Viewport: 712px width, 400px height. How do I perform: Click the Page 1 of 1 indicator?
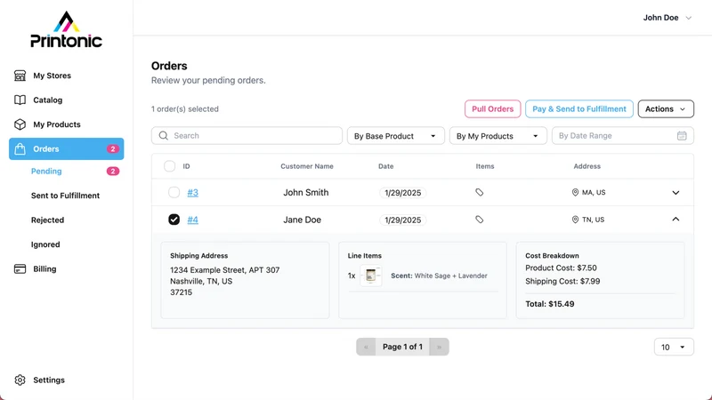pyautogui.click(x=402, y=347)
